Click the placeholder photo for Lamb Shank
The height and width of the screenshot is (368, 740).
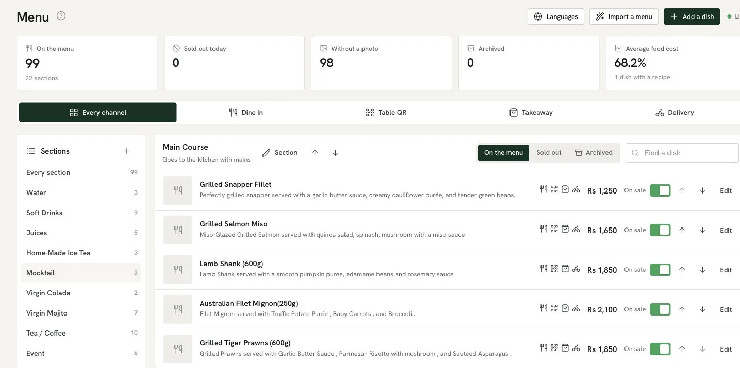tap(178, 269)
